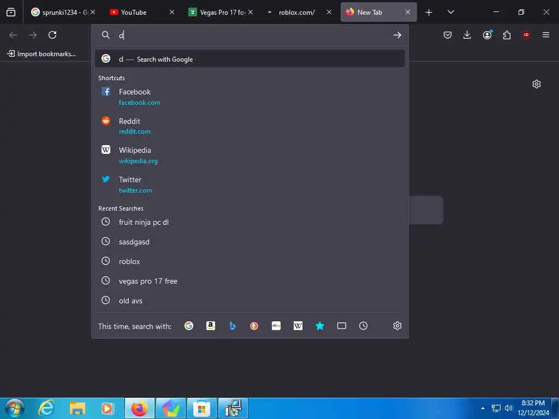Screen dimensions: 559x419
Task: Open Firefox View icon in tab bar
Action: point(11,12)
